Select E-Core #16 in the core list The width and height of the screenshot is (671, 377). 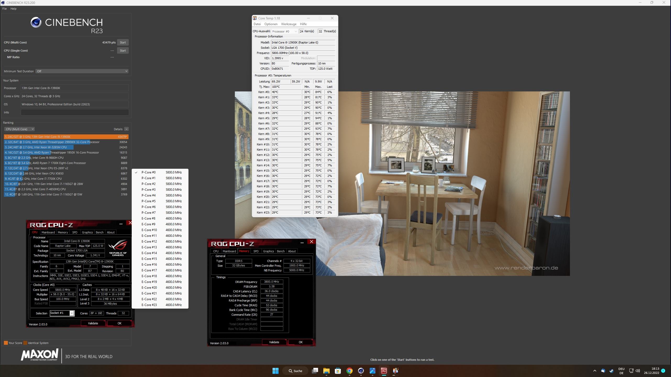(x=160, y=265)
